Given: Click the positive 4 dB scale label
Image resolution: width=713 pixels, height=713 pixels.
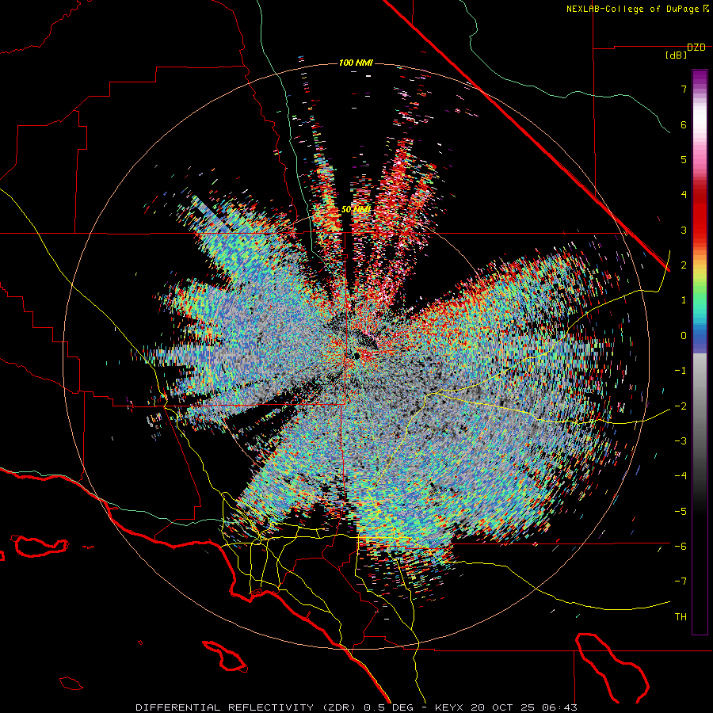Looking at the screenshot, I should tap(684, 195).
